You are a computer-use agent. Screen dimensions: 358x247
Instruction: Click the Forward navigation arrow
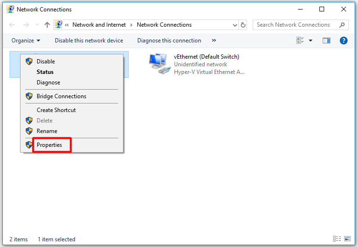click(x=26, y=25)
